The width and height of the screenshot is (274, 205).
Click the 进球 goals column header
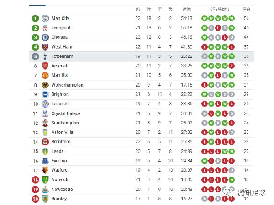click(x=187, y=9)
